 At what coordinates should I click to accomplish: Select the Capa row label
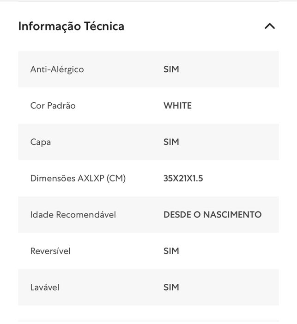[x=41, y=142]
